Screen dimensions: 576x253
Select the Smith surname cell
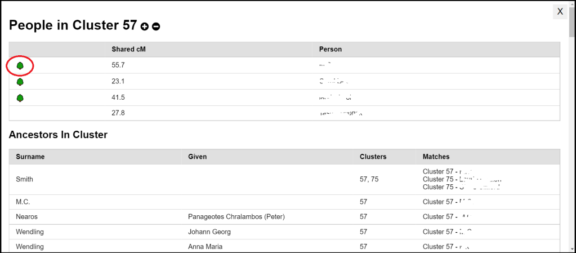(x=25, y=179)
